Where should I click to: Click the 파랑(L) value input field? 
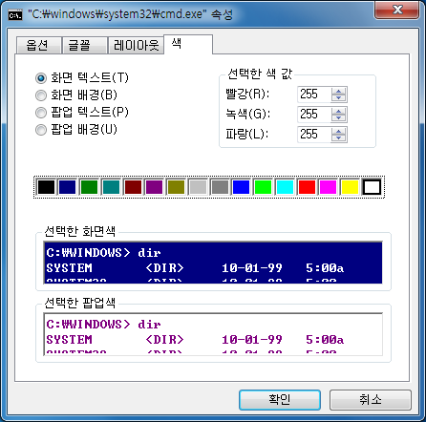coord(314,135)
